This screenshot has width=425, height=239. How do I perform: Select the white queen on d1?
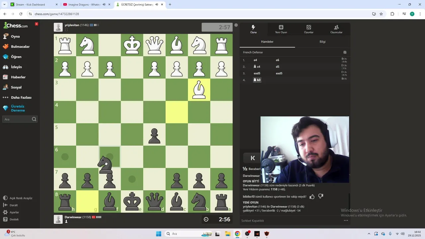(154, 45)
